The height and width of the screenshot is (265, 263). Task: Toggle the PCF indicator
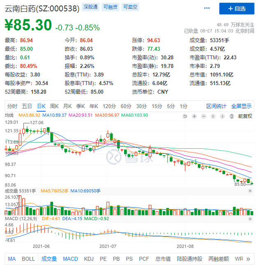[144, 259]
